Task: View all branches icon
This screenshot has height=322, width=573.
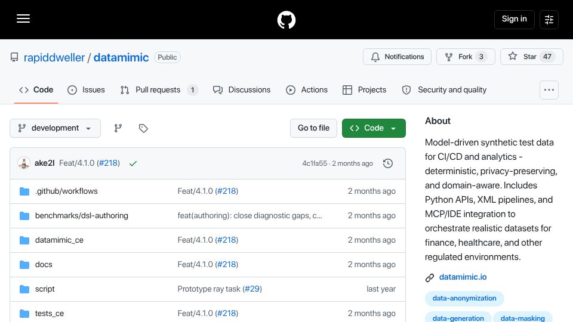Action: [118, 128]
